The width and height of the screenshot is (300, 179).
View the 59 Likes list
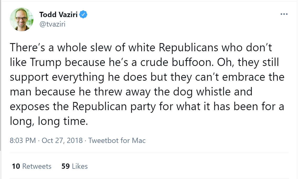pos(74,166)
